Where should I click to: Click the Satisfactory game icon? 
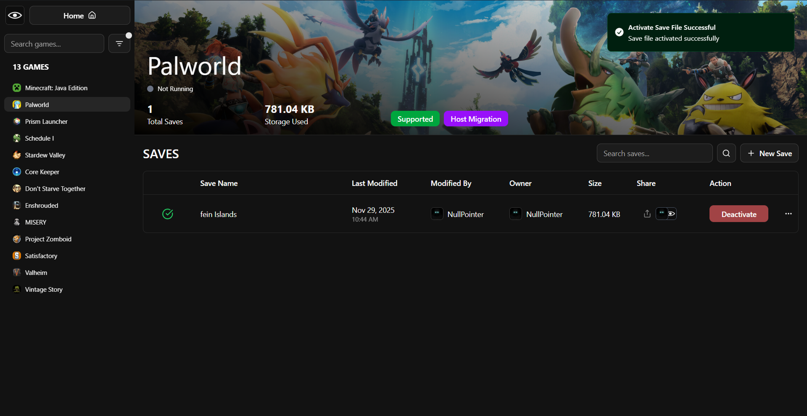point(17,256)
